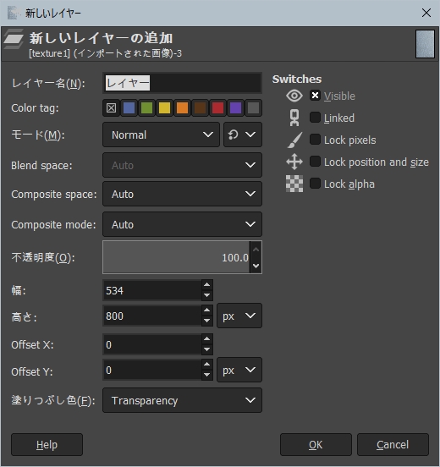Click the move-arrows icon beside Lock position
440x467 pixels.
click(x=294, y=162)
